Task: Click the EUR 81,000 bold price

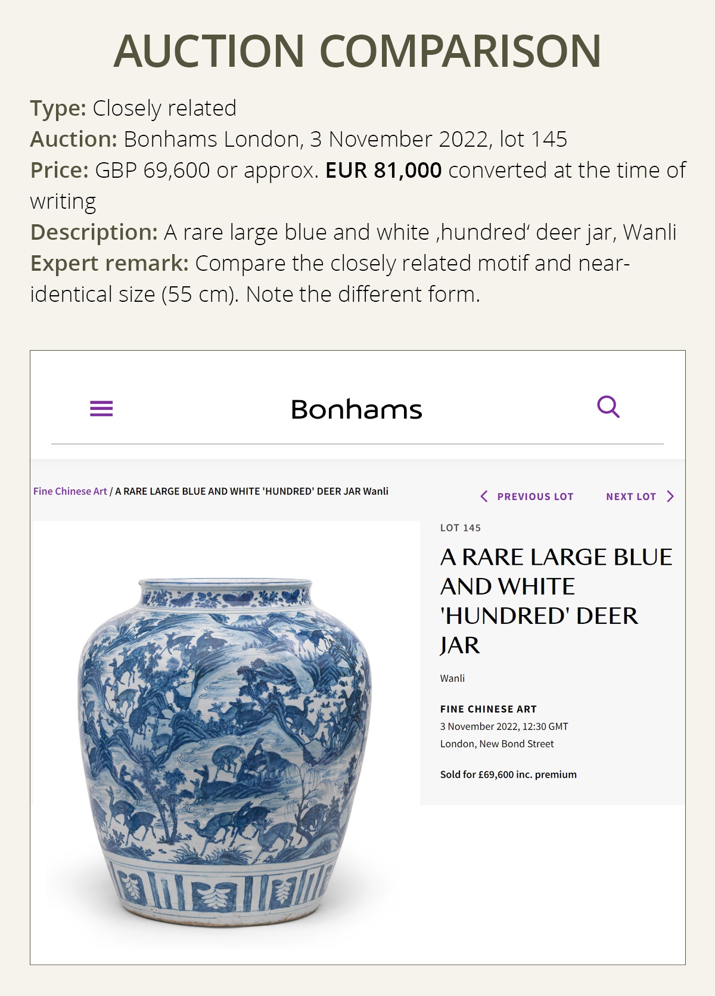Action: pyautogui.click(x=383, y=171)
